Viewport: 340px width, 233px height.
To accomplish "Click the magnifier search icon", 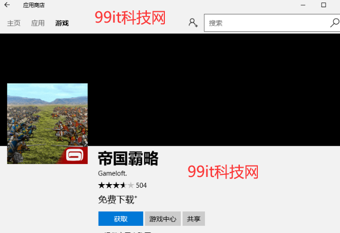I will pyautogui.click(x=334, y=23).
